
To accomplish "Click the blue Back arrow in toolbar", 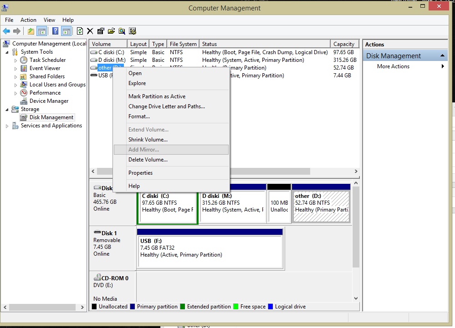I will 6,31.
